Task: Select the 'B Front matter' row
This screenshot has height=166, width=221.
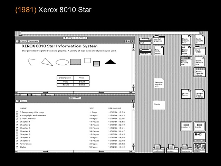Action: 70,119
